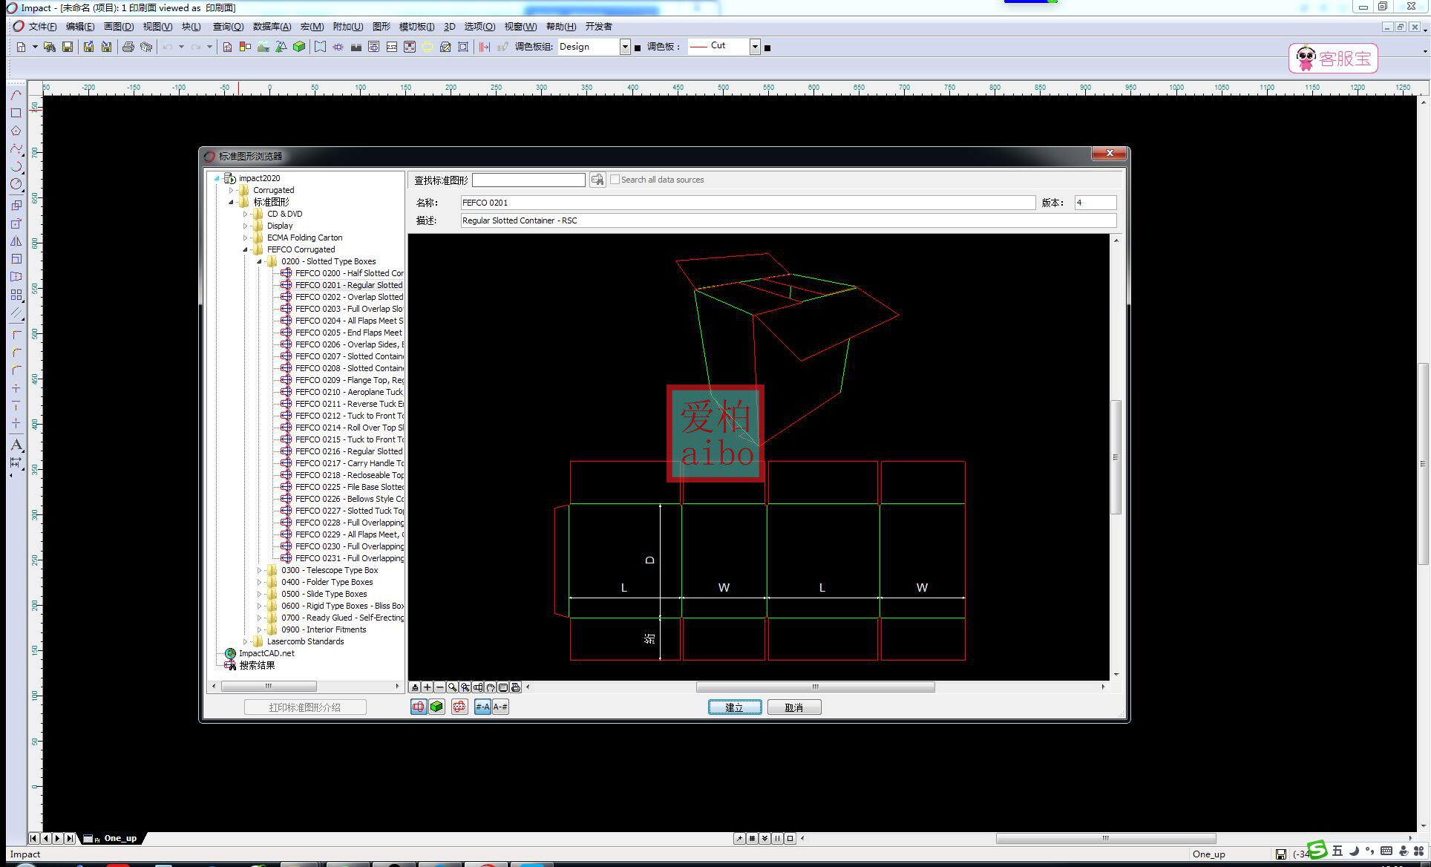This screenshot has height=867, width=1431.
Task: Expand the 0300 - Telescope Type Box folder
Action: pos(259,570)
